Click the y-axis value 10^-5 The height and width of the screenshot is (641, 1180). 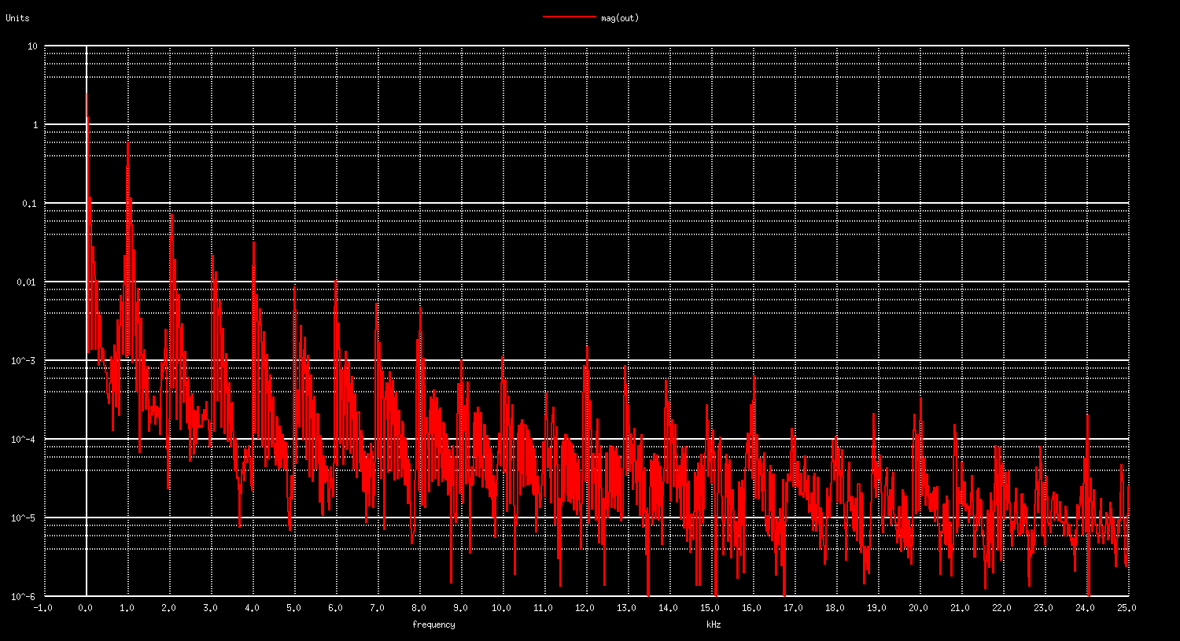coord(25,518)
